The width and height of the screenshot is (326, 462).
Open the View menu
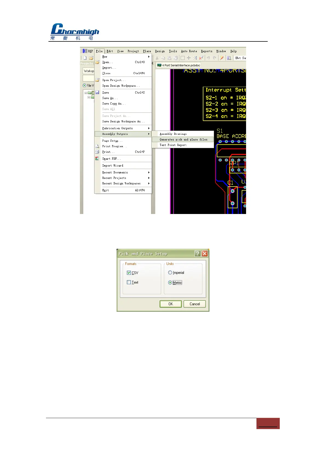(x=120, y=51)
